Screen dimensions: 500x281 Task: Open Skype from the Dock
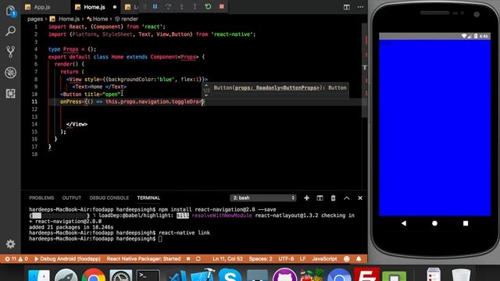click(x=230, y=276)
